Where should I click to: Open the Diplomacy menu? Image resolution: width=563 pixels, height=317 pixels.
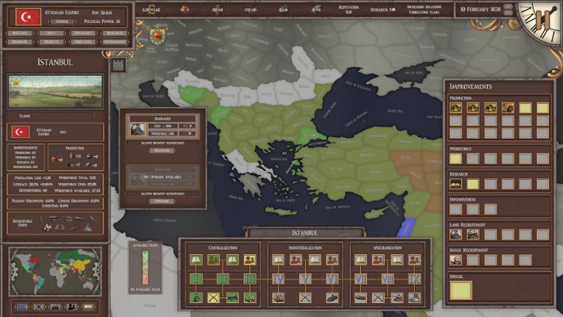(x=83, y=33)
